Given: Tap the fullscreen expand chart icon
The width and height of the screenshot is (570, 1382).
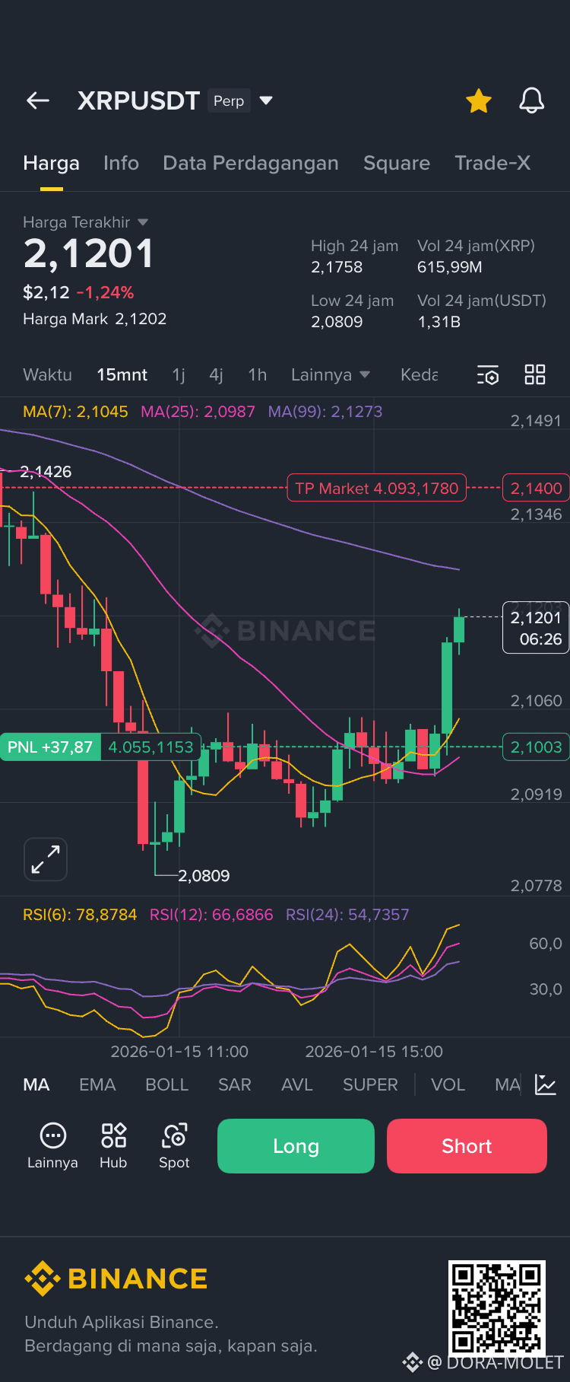Looking at the screenshot, I should coord(46,859).
